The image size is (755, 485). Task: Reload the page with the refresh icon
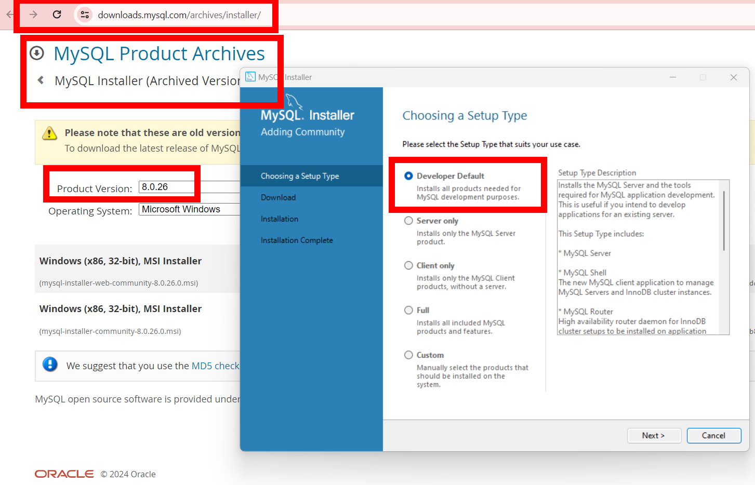point(57,15)
